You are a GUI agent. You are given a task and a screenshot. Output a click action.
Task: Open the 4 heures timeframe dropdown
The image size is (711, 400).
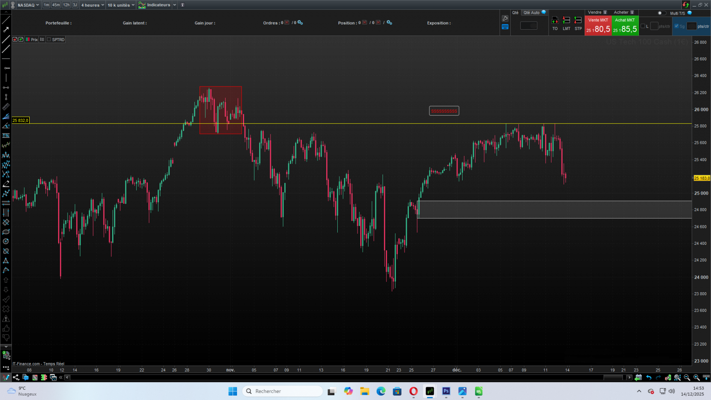point(92,5)
